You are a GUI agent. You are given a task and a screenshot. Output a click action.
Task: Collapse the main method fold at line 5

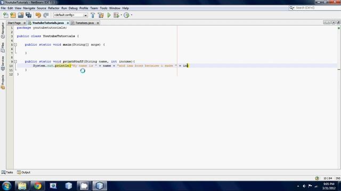click(x=15, y=45)
